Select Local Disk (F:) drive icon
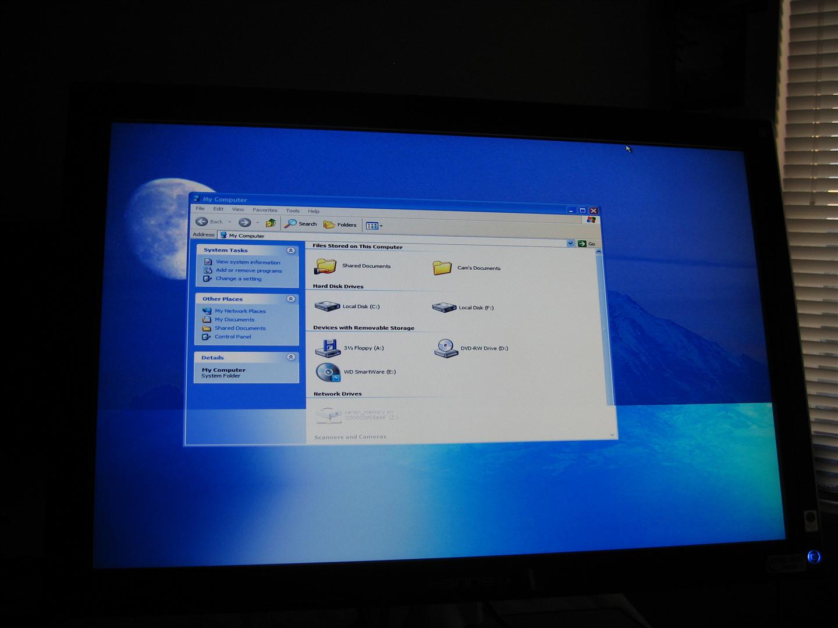 pyautogui.click(x=444, y=307)
